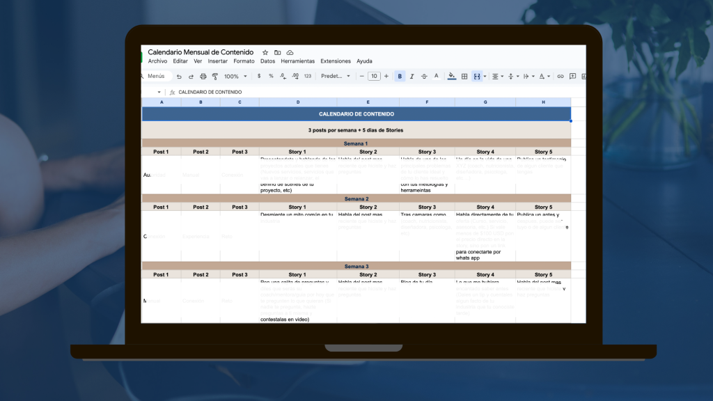Toggle strikethrough formatting
This screenshot has height=401, width=713.
click(424, 77)
